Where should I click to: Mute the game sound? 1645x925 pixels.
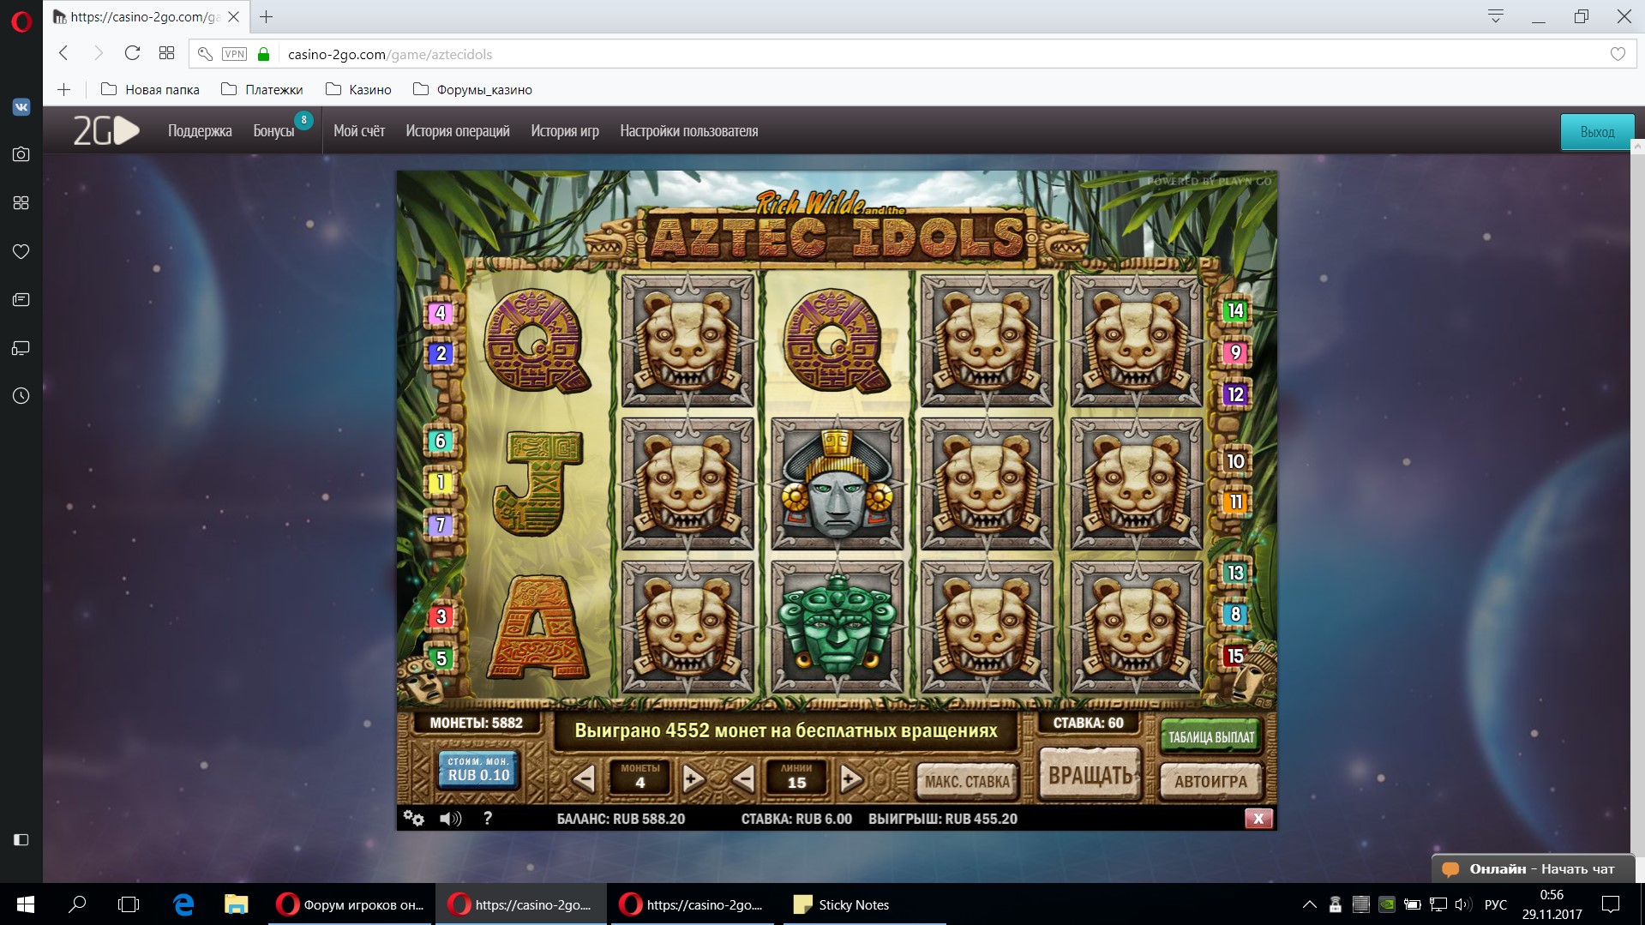(x=450, y=819)
